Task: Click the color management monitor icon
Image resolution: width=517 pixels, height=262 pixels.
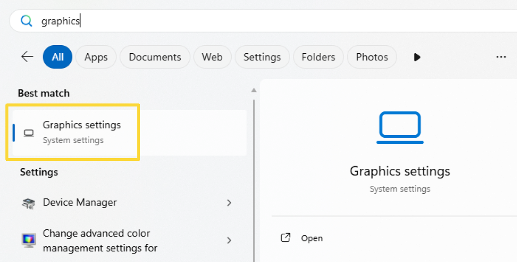Action: pos(28,240)
